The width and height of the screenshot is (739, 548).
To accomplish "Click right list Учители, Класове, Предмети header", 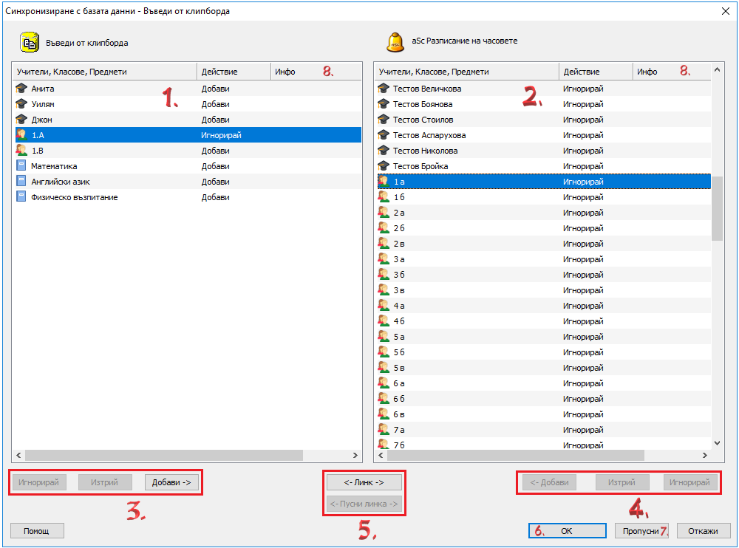I will [466, 72].
